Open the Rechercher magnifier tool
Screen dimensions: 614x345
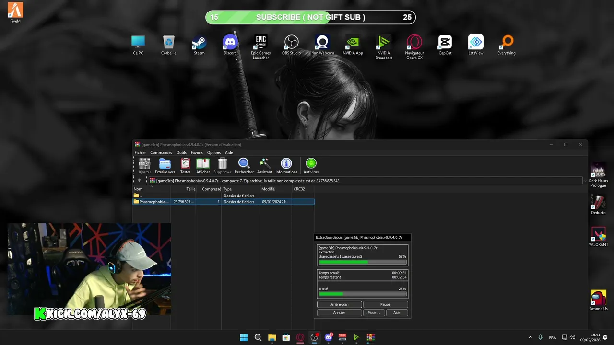(244, 166)
